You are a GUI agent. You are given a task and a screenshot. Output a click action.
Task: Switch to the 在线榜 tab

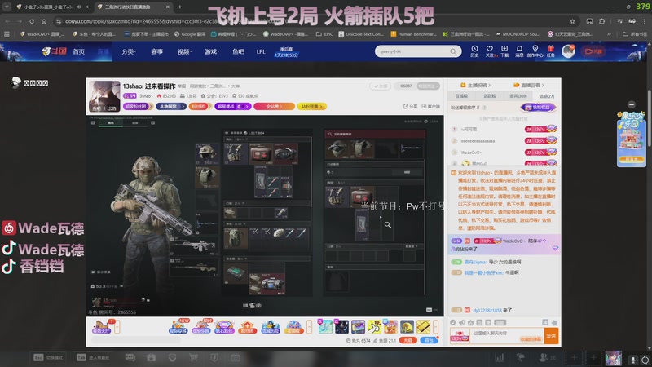(x=461, y=96)
